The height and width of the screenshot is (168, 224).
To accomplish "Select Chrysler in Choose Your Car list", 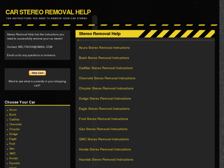I will tap(14, 129).
